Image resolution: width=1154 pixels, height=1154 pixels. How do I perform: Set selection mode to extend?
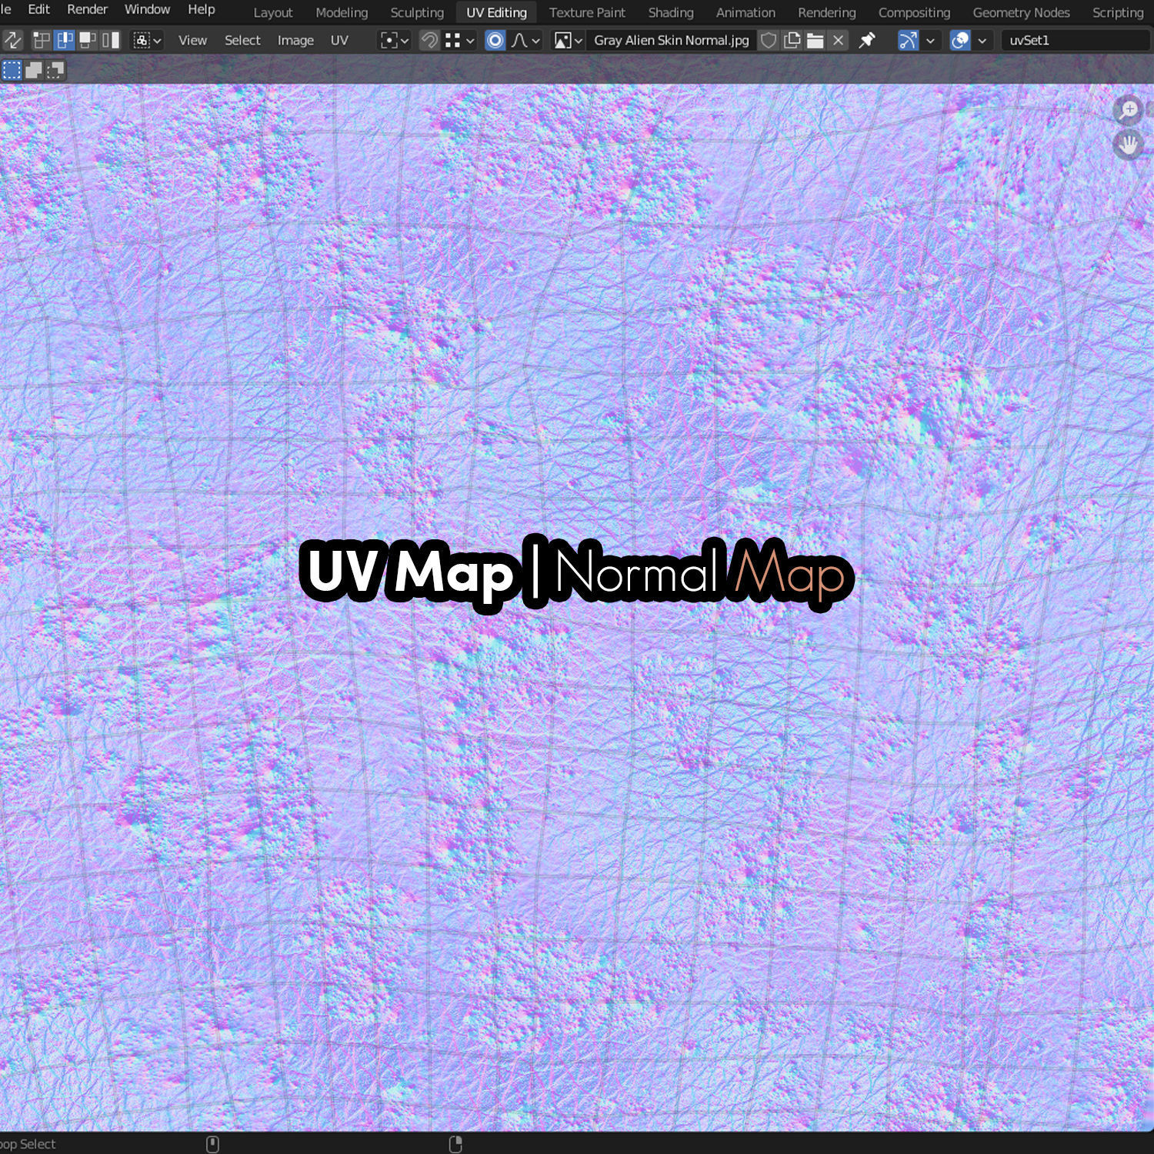click(x=34, y=71)
